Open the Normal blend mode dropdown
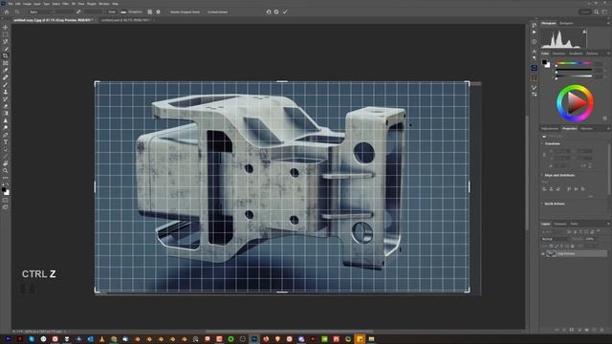Viewport: 612px width, 344px height. [x=556, y=239]
